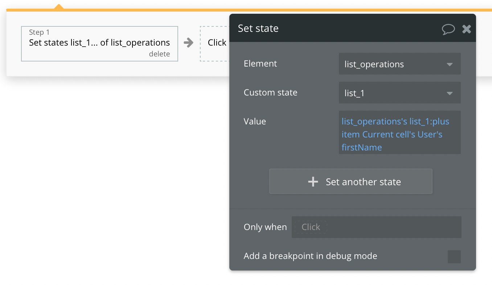Enable the breakpoint in debug mode checkbox
The width and height of the screenshot is (492, 285).
coord(454,257)
